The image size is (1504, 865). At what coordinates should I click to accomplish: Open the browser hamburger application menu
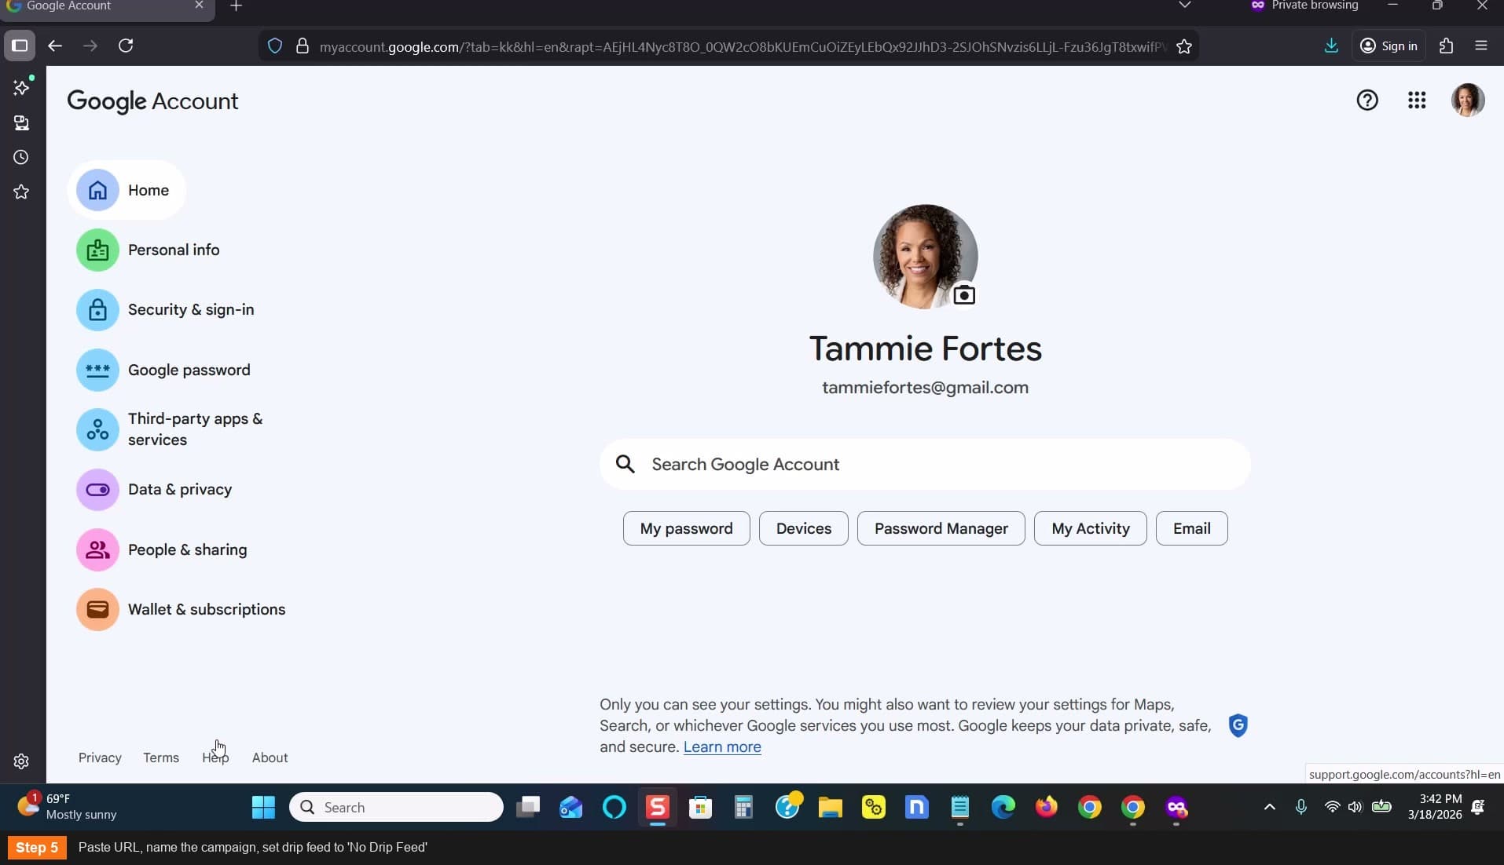pyautogui.click(x=1481, y=46)
